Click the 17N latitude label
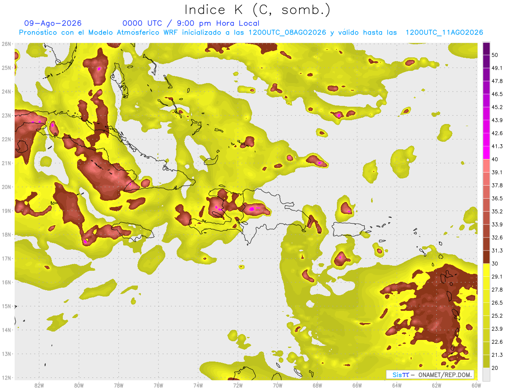This screenshot has height=391, width=506. (6, 259)
